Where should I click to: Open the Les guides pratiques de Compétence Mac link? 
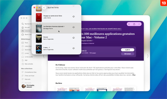click(x=101, y=29)
